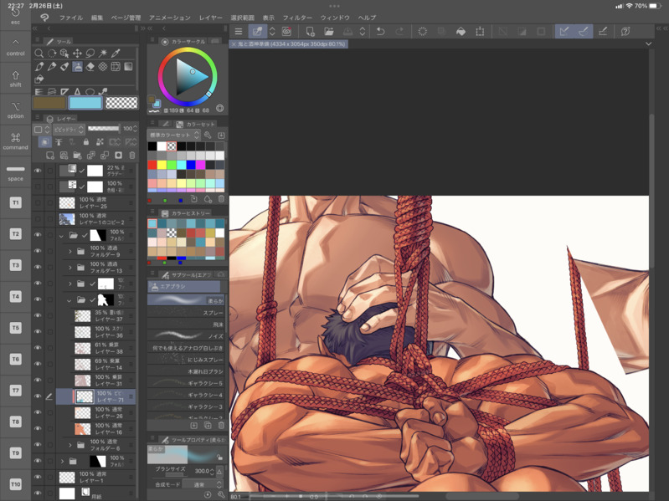This screenshot has height=501, width=669.
Task: Select the Eraser tool
Action: tap(90, 66)
